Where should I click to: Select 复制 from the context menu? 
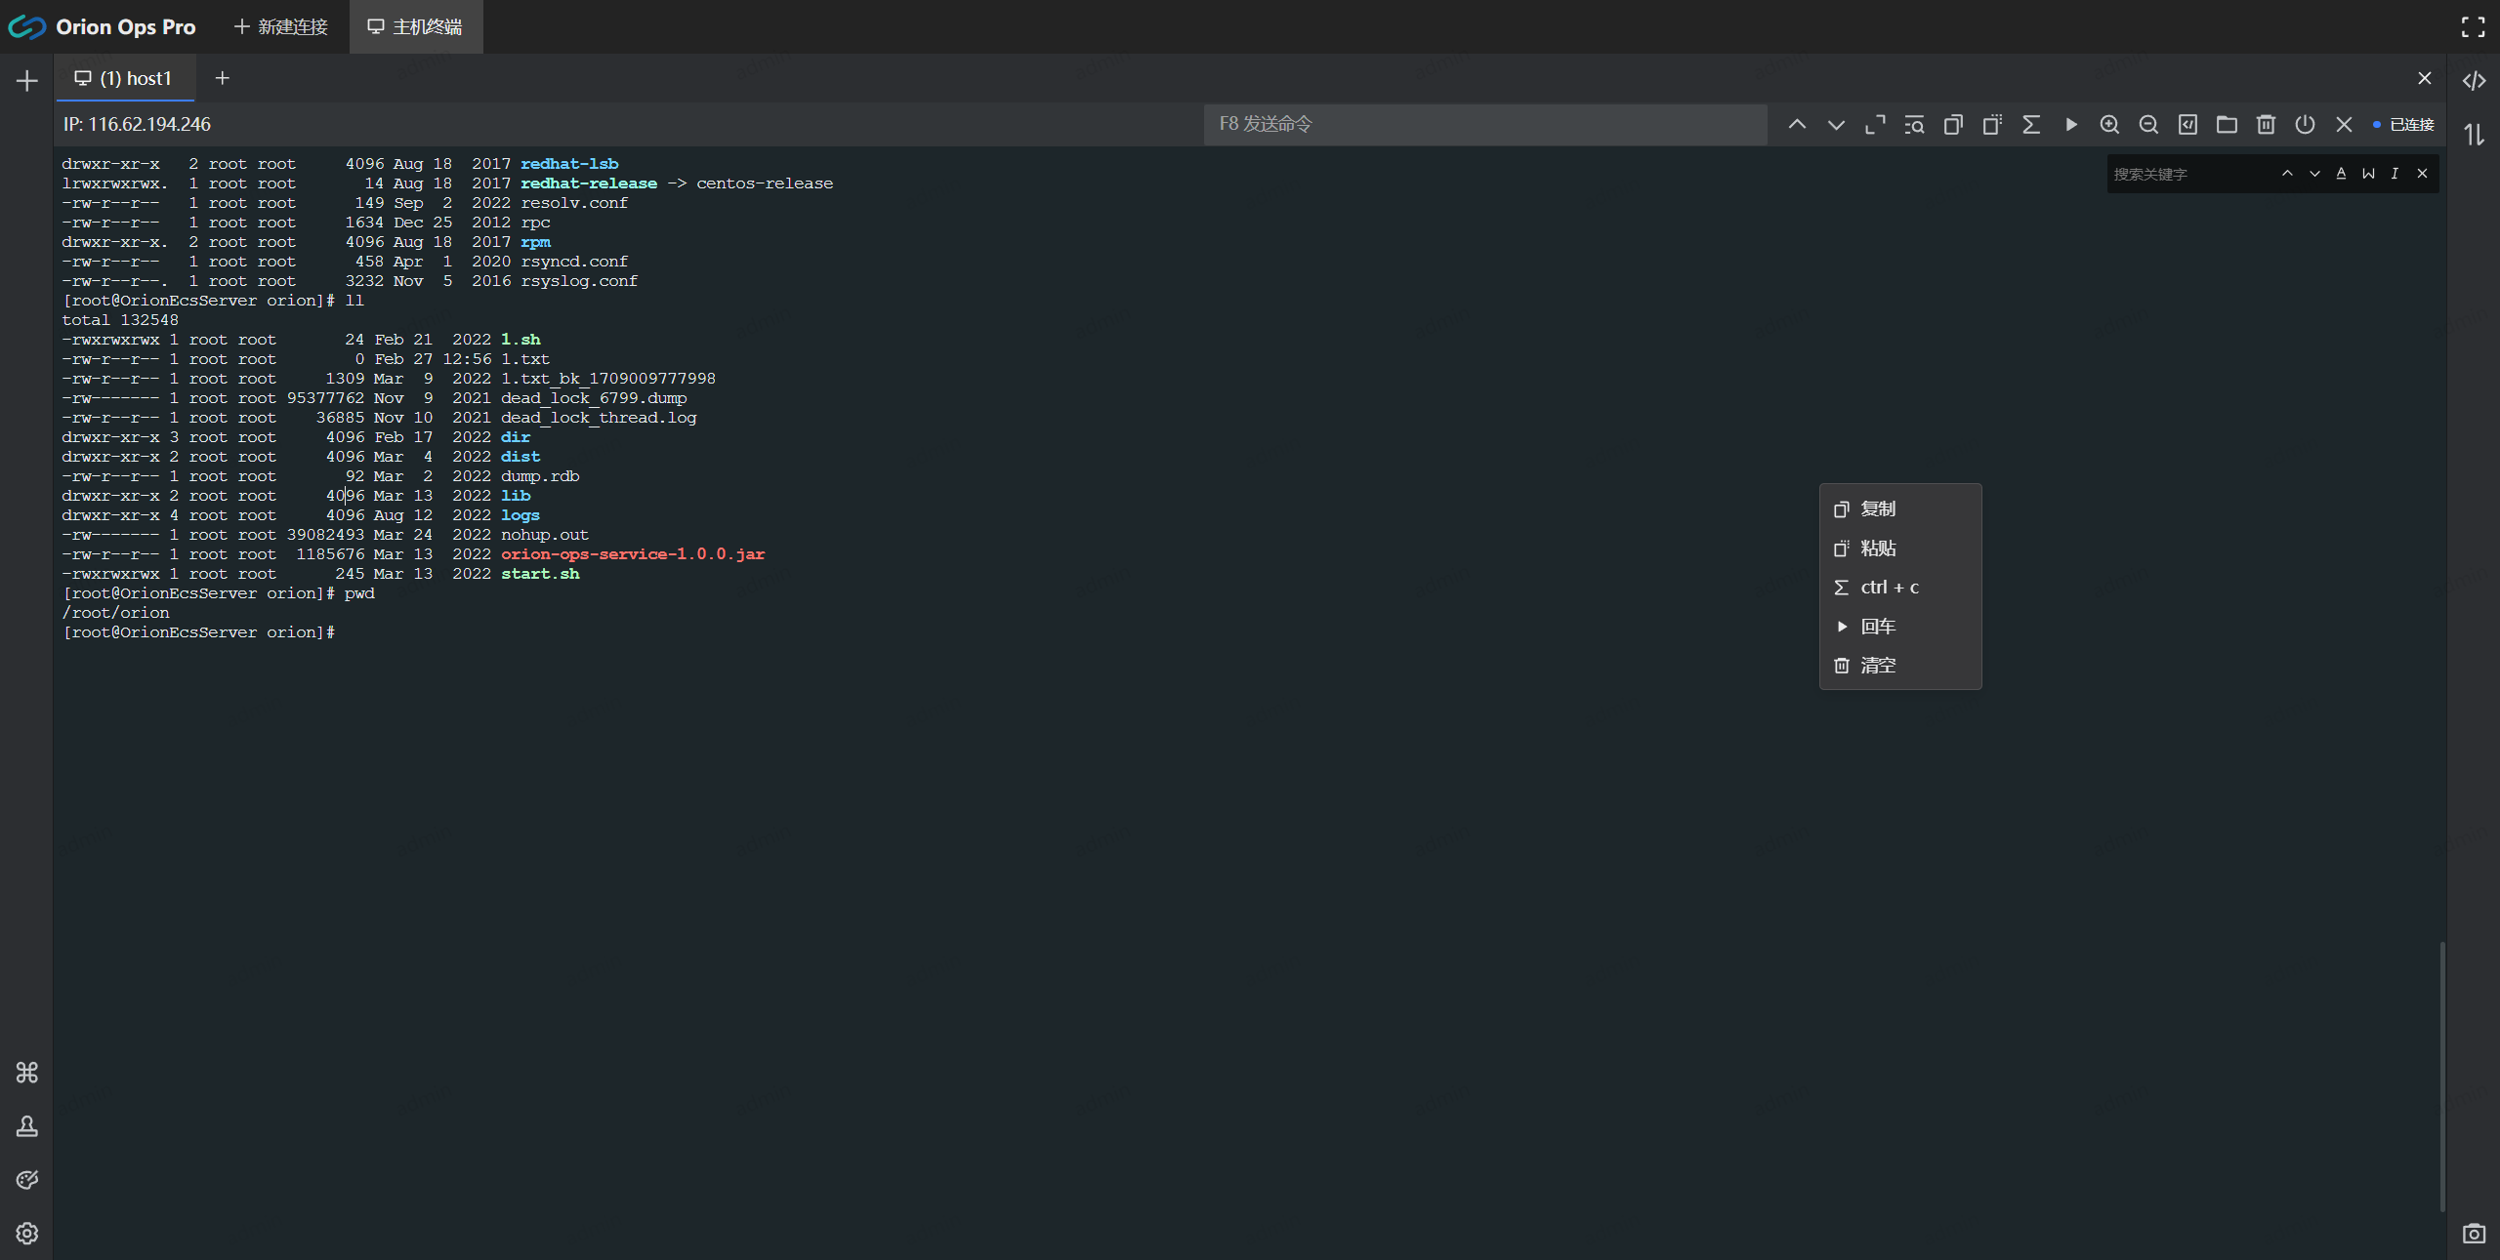pos(1877,509)
